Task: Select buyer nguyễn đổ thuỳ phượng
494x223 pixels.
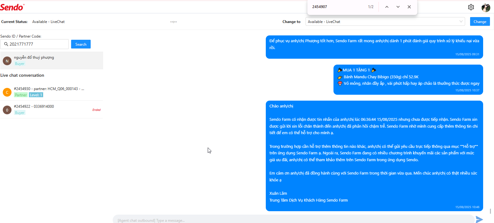Action: [x=52, y=61]
